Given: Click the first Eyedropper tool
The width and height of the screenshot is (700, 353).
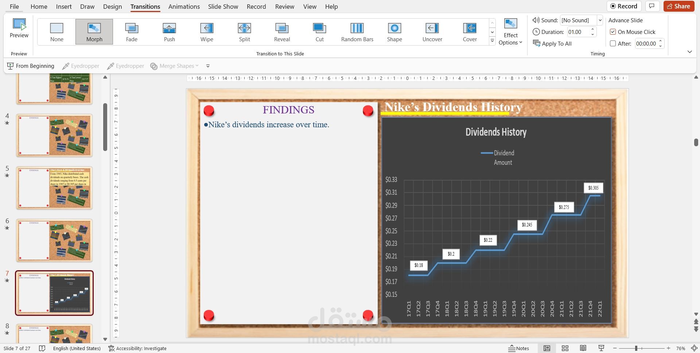Looking at the screenshot, I should click(x=81, y=66).
